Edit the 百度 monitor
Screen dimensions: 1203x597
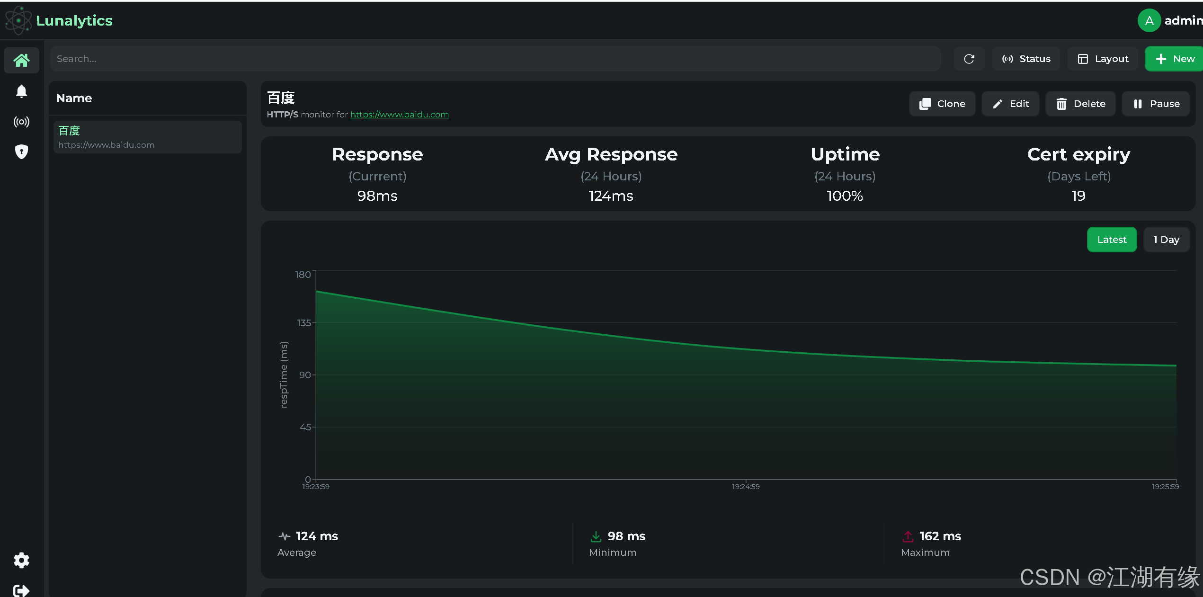pyautogui.click(x=1010, y=104)
